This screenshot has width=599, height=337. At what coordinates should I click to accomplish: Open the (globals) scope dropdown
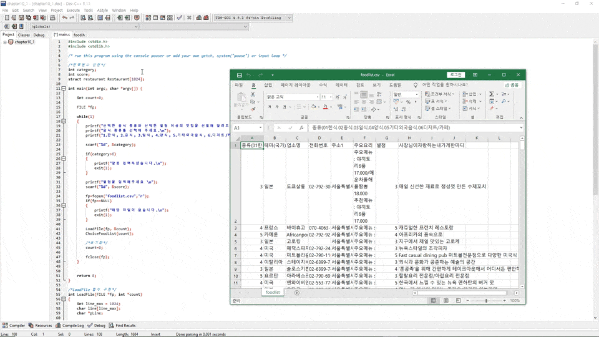pyautogui.click(x=136, y=26)
